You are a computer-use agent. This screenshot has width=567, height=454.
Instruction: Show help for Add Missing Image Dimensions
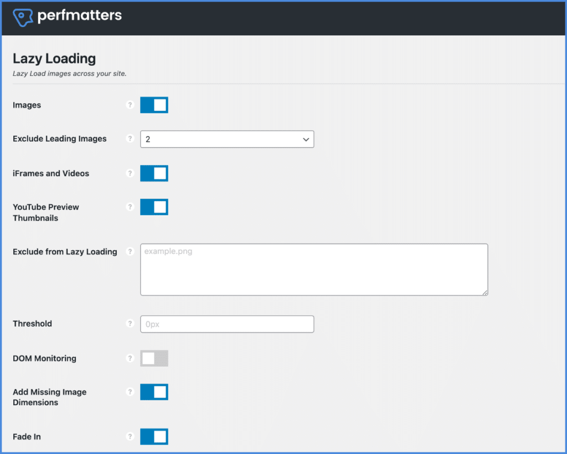tap(130, 391)
